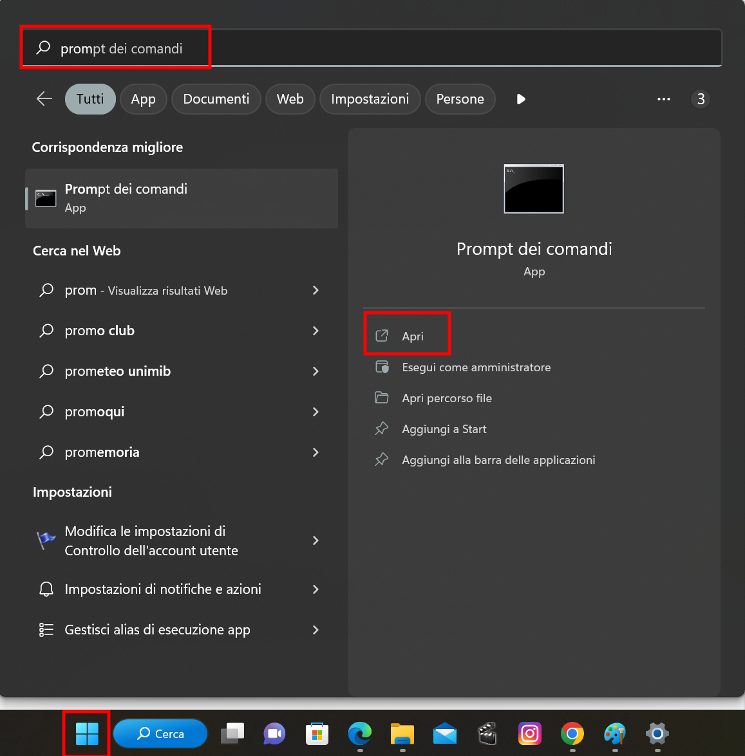
Task: Open Microsoft Edge from the taskbar
Action: [359, 733]
